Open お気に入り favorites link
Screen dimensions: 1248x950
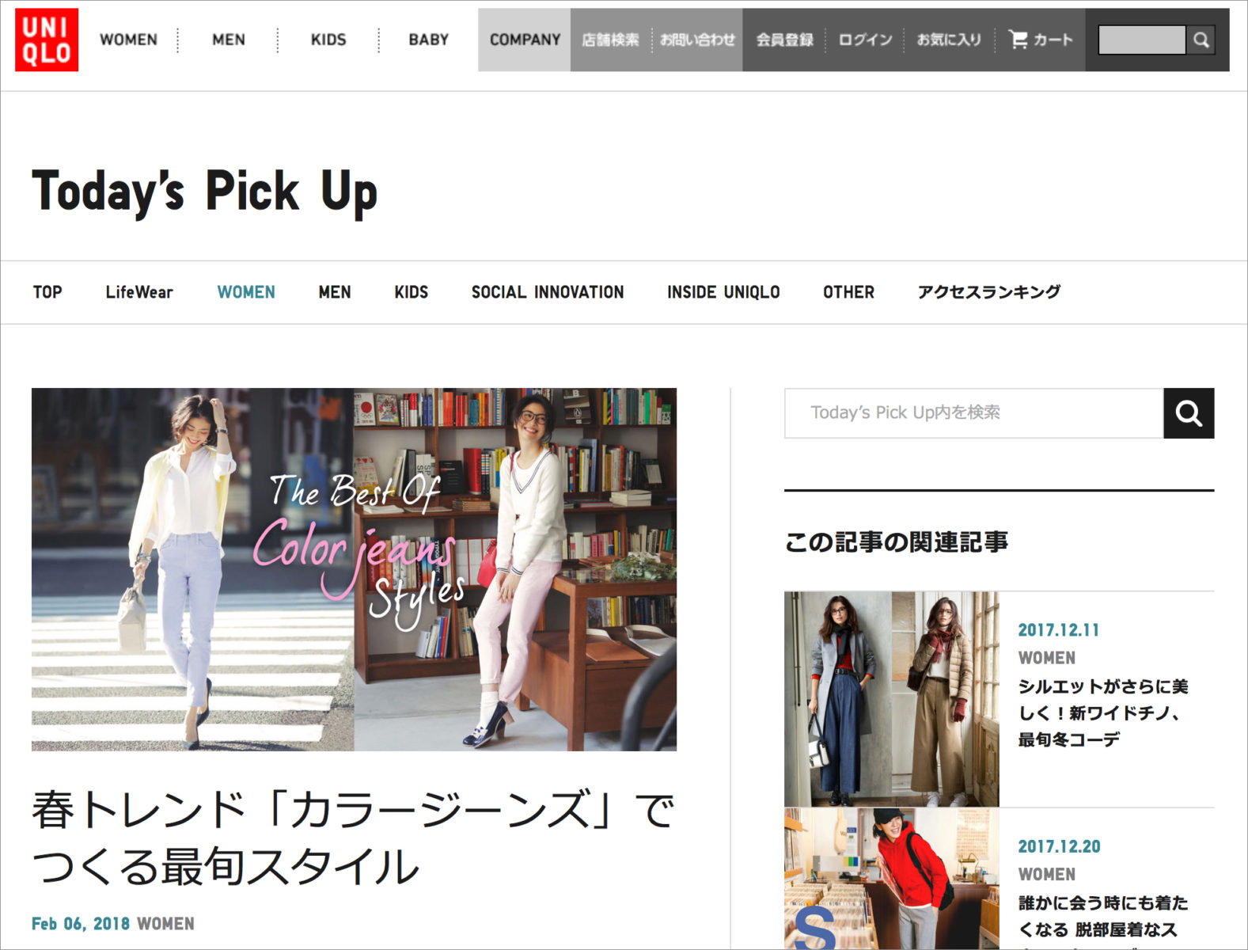(x=948, y=40)
